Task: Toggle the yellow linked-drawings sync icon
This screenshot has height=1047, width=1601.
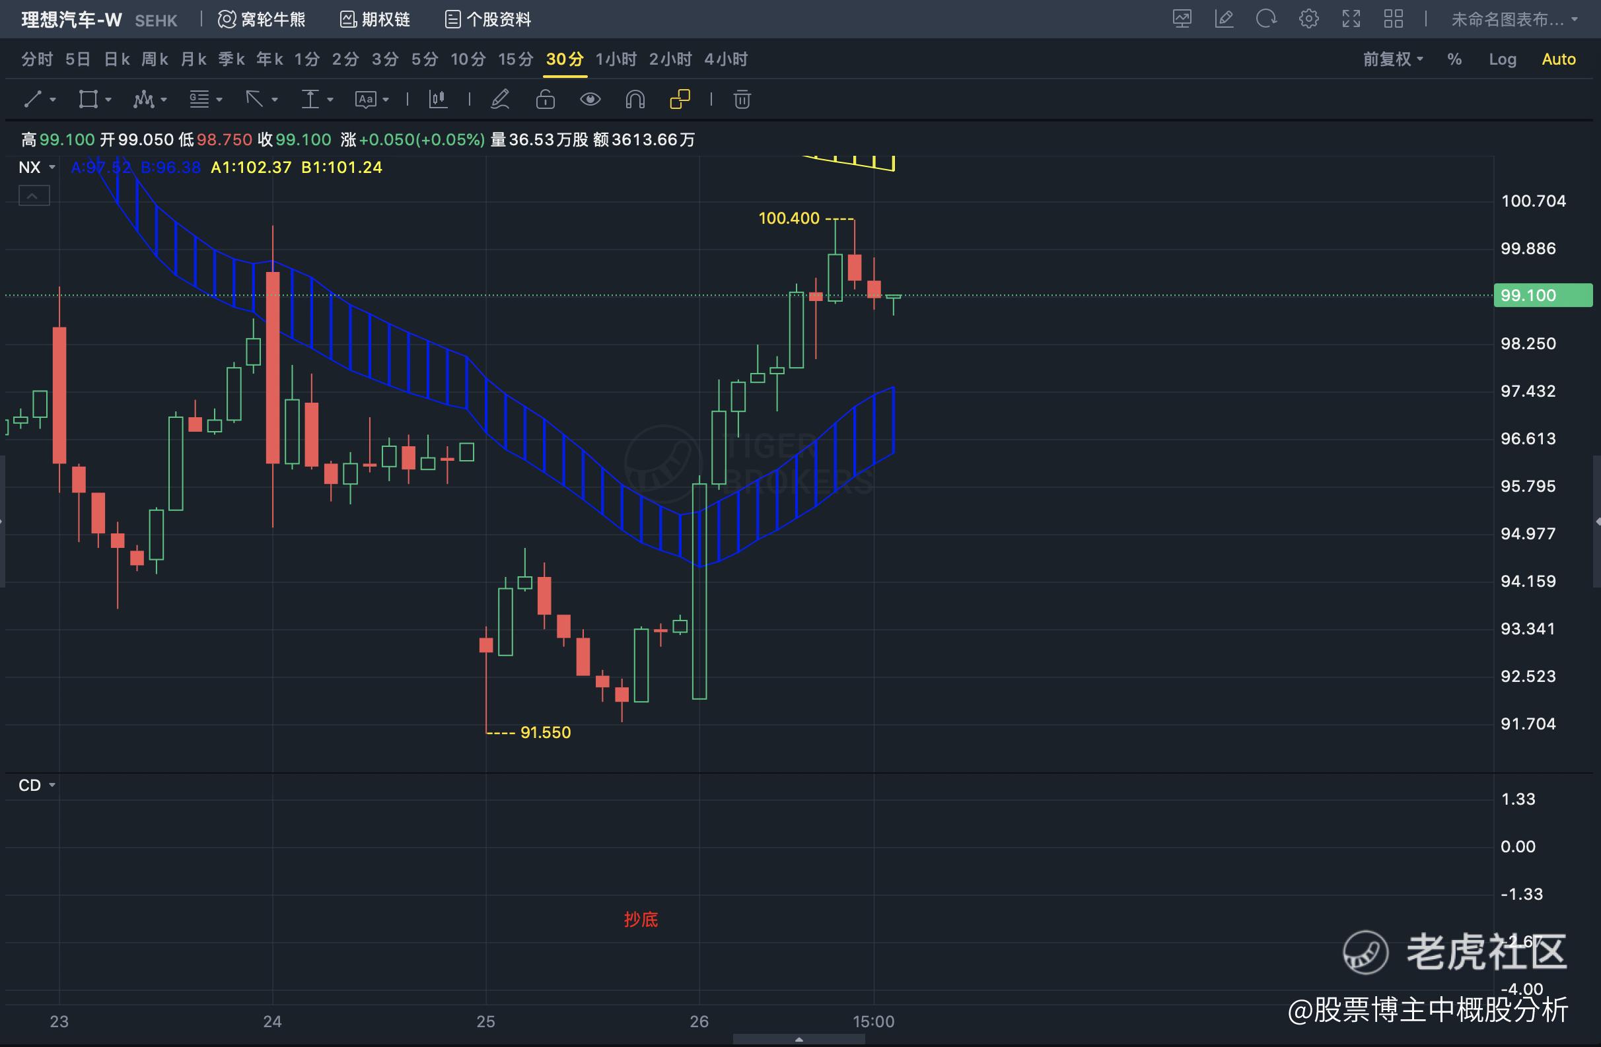Action: 680,100
